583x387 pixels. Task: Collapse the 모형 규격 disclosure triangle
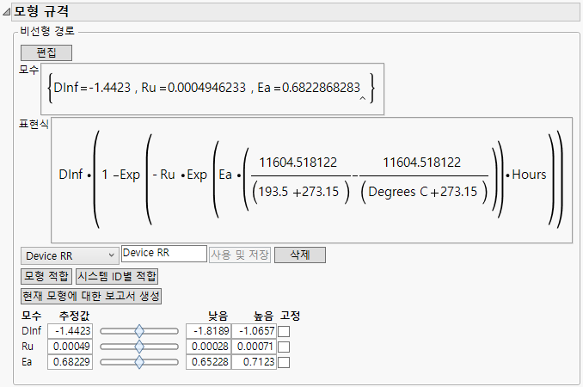6,12
